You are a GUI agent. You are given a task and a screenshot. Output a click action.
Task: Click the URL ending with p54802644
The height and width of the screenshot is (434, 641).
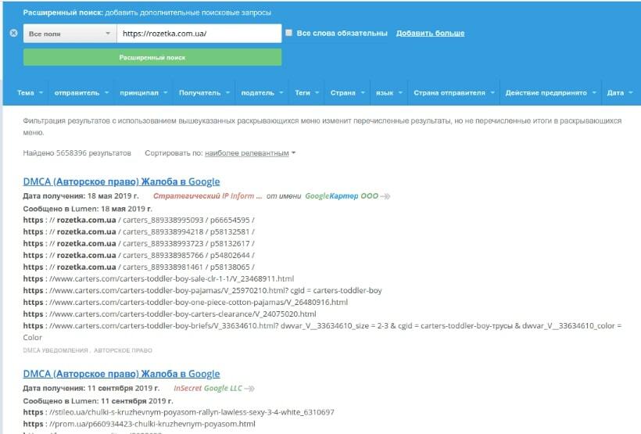click(x=138, y=255)
